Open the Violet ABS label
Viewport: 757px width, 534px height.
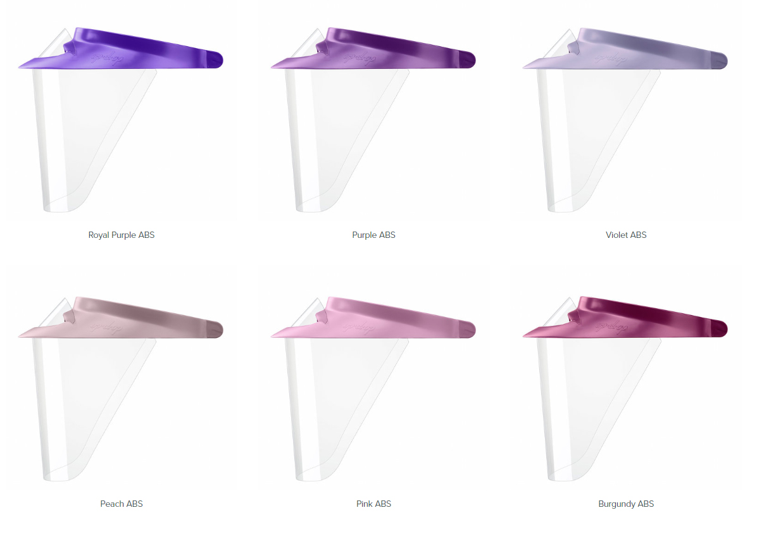[x=626, y=235]
